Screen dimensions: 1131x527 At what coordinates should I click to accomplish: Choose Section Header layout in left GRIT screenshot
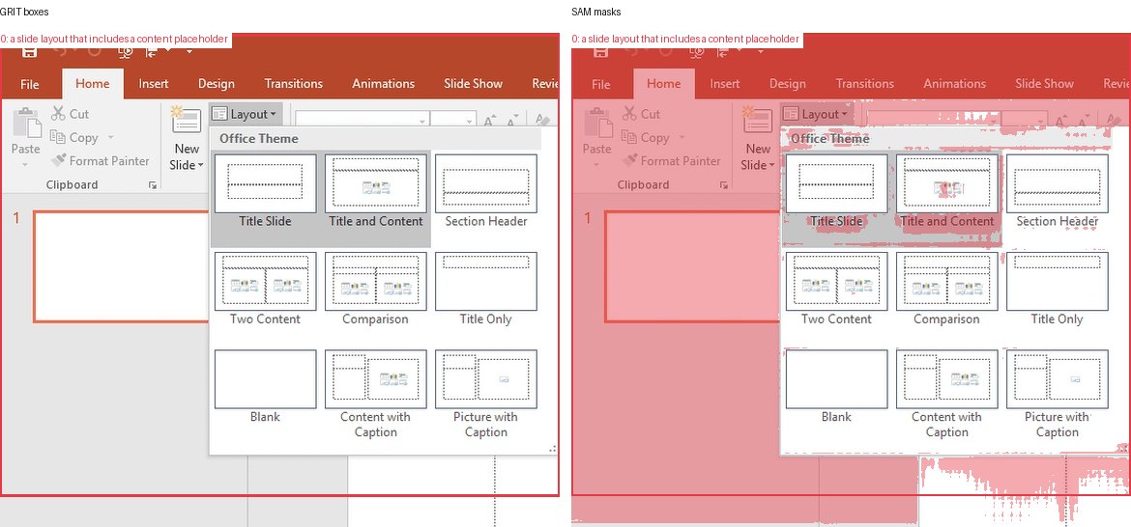coord(486,191)
